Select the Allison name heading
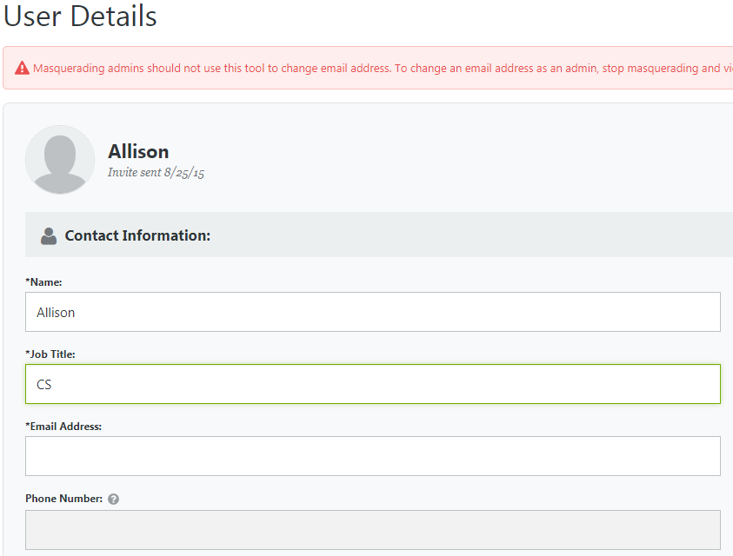 click(x=138, y=151)
